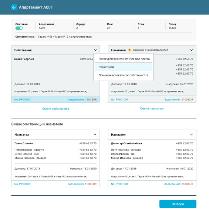The image size is (209, 220).
Task: Click the yellow warning icon beside Наемател
Action: tap(129, 50)
